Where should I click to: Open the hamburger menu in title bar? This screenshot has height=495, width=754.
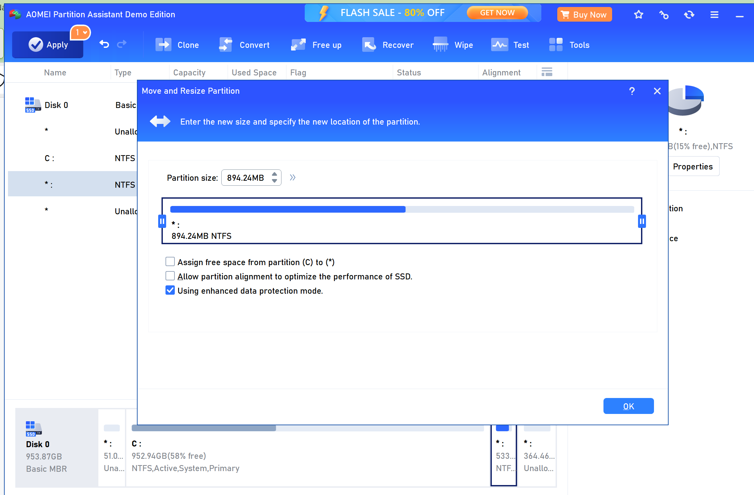pyautogui.click(x=714, y=15)
